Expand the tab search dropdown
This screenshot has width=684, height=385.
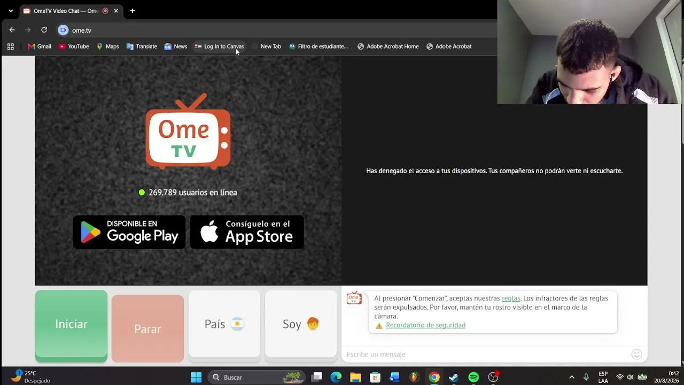point(10,11)
